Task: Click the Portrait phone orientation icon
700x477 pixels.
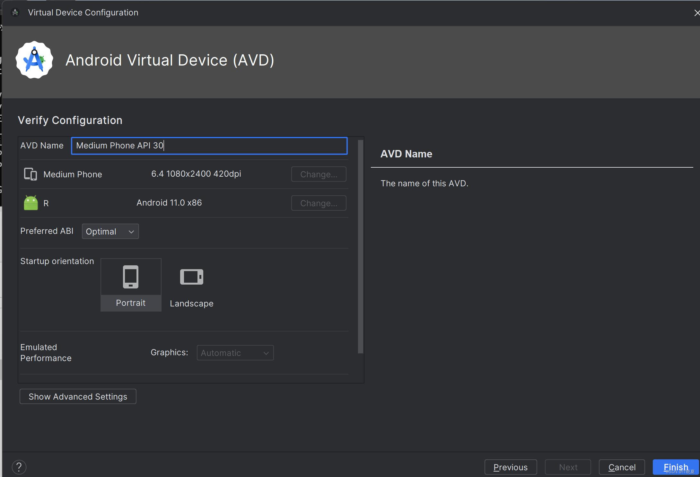Action: point(131,277)
